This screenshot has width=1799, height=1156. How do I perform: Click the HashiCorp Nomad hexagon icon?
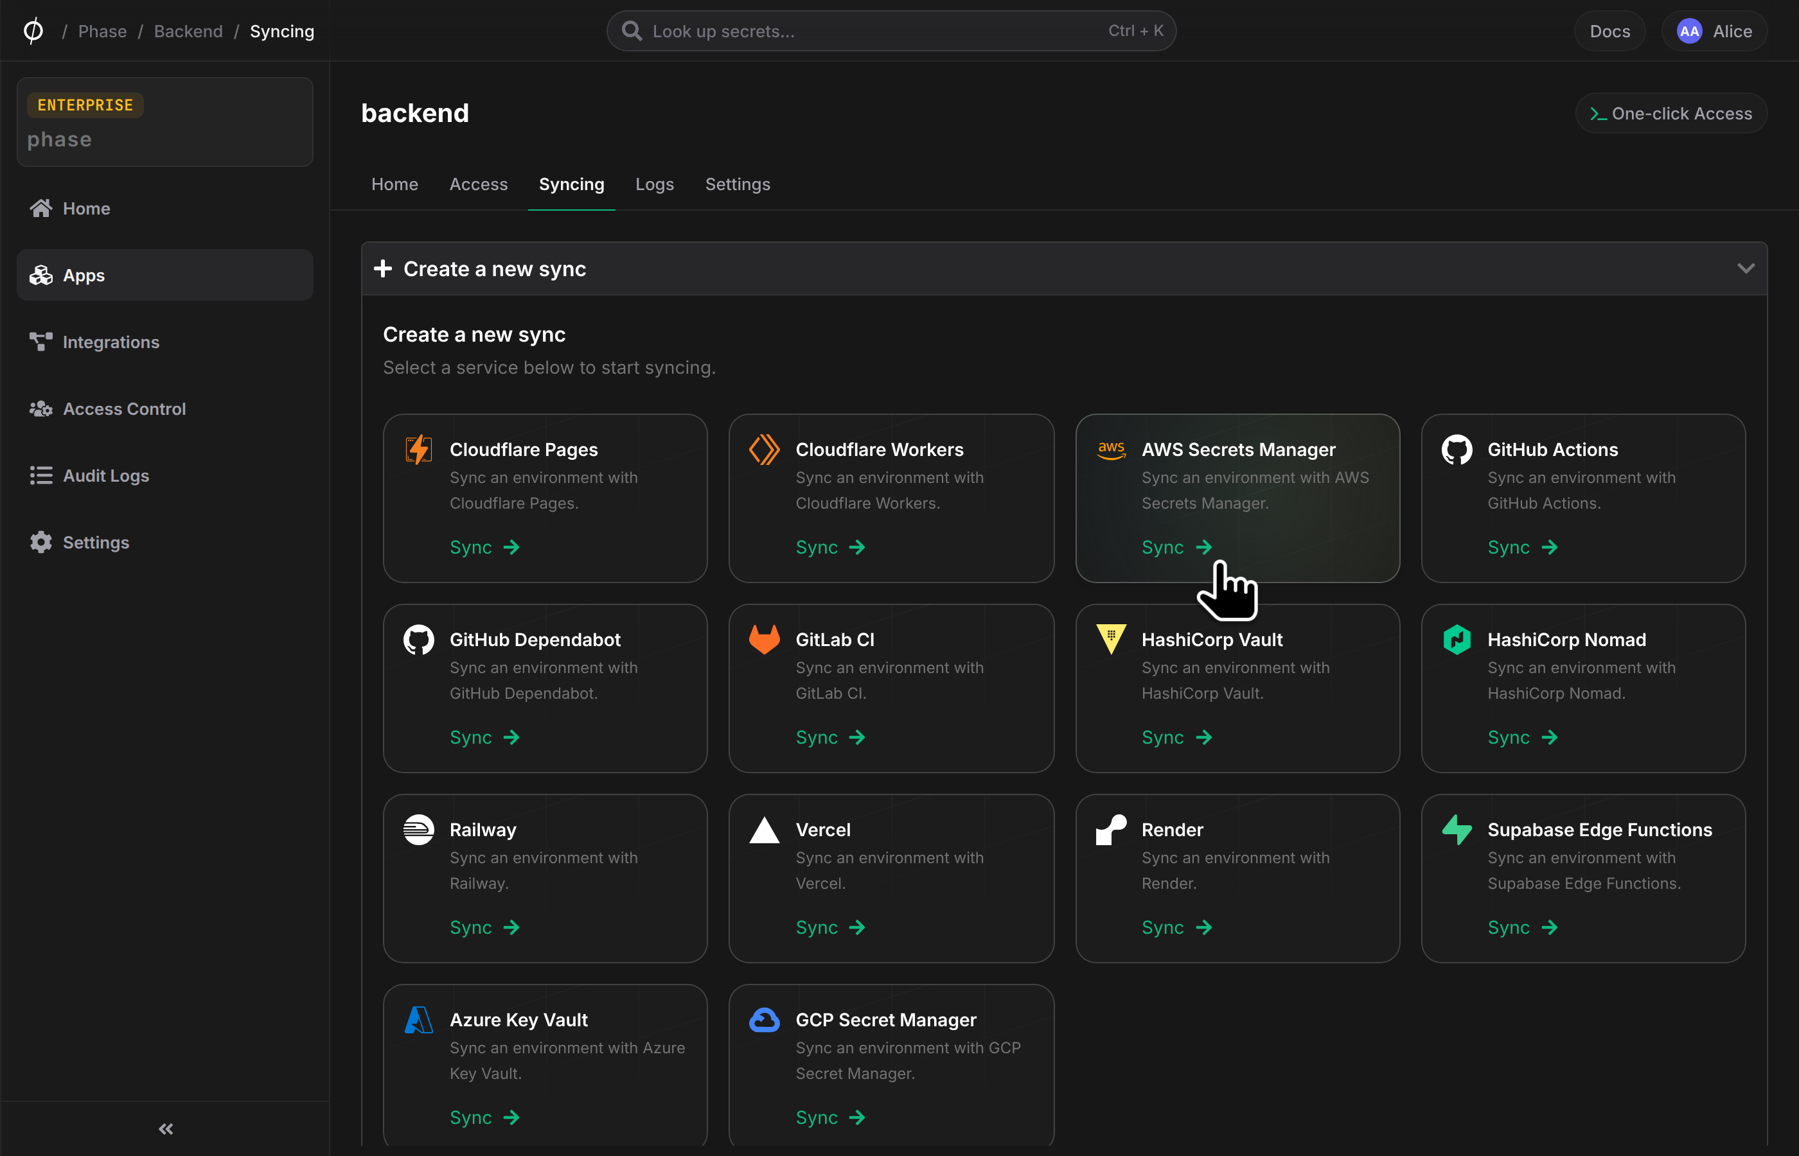[1457, 640]
